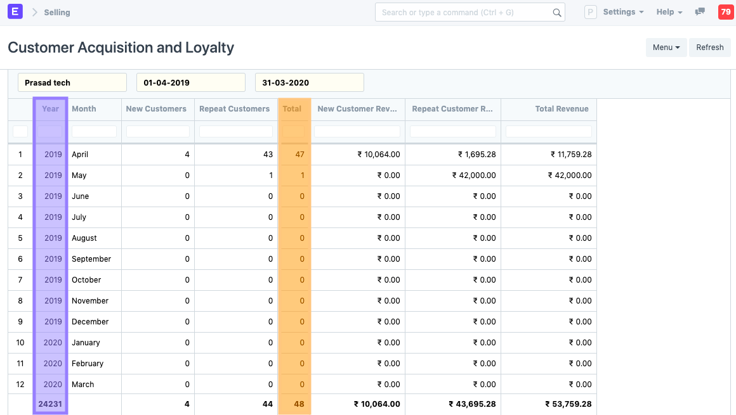
Task: Open the chat messages icon
Action: [x=700, y=12]
